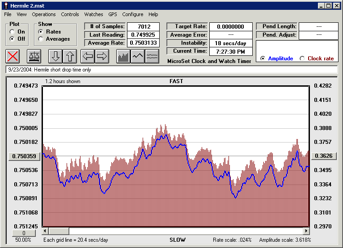Image resolution: width=343 pixels, height=248 pixels.
Task: Click 'MicroSet Clock and Watch Timer' label
Action: click(209, 61)
